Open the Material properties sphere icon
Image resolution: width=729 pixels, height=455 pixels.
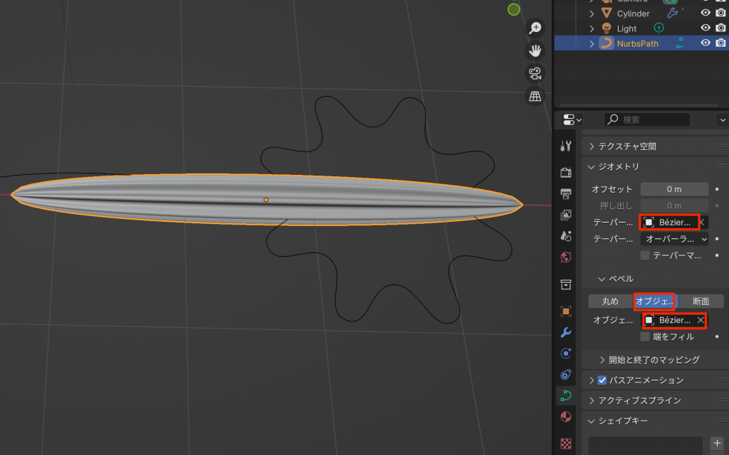point(566,417)
